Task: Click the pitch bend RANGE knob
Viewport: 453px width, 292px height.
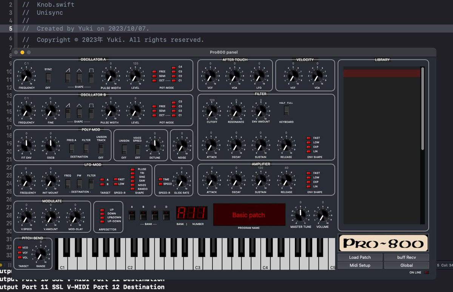Action: pos(40,254)
